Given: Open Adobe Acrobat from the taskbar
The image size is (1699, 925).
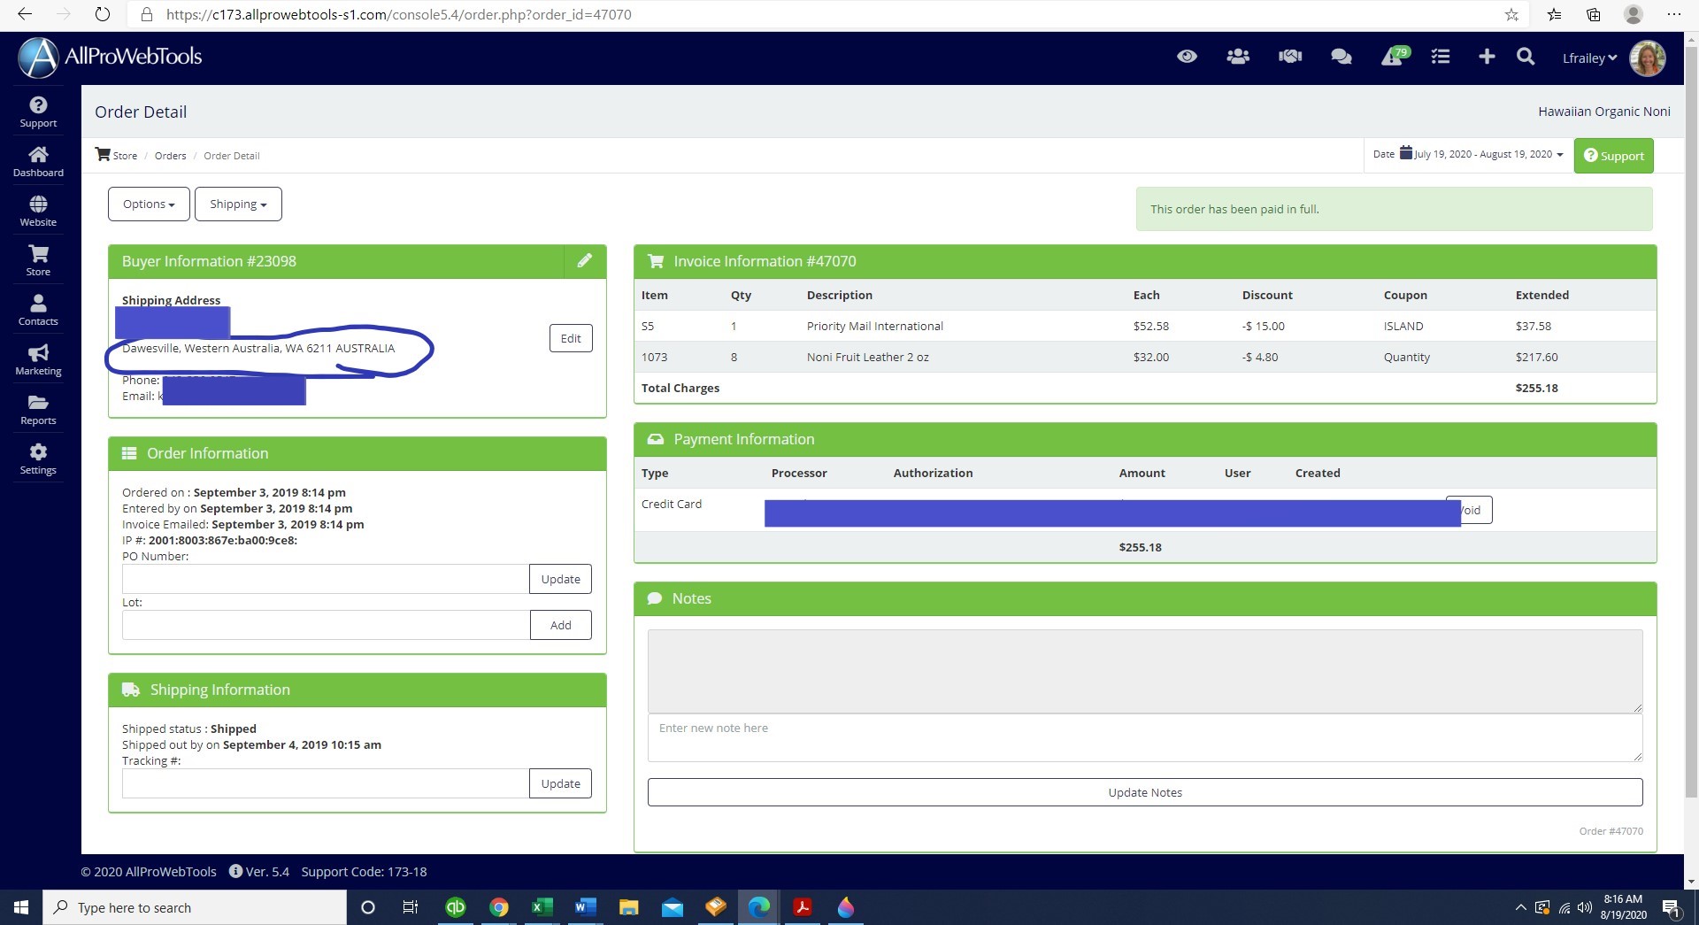Looking at the screenshot, I should [803, 907].
